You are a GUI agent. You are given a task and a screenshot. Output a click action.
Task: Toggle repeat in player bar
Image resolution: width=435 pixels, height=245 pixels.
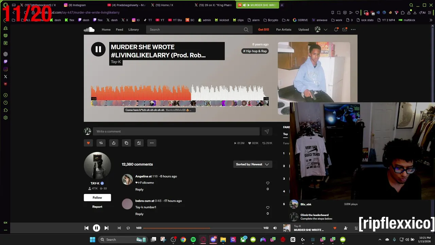click(128, 228)
